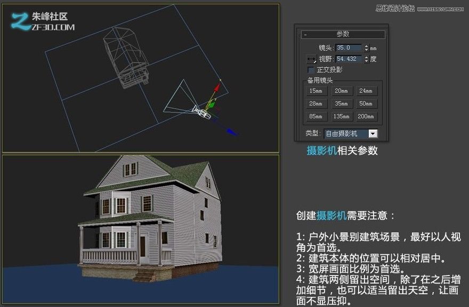Image resolution: width=469 pixels, height=307 pixels.
Task: Decrease the 视野 value with the down arrow
Action: pos(366,61)
